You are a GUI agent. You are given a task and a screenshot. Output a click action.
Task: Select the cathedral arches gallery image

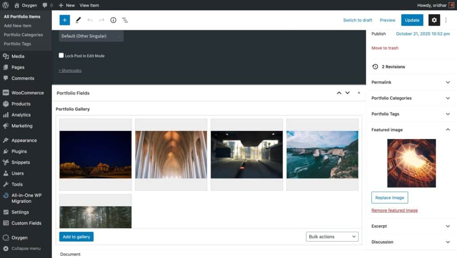[171, 155]
